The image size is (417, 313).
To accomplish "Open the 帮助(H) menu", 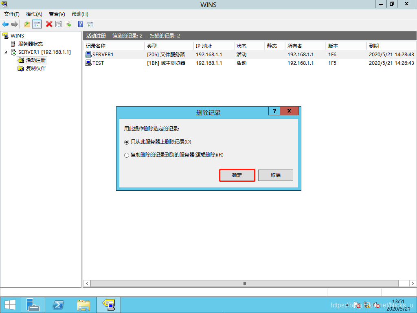I will 80,14.
